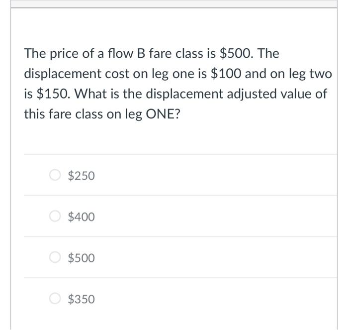Choose the $400 radio option
Image resolution: width=348 pixels, height=330 pixels.
54,217
